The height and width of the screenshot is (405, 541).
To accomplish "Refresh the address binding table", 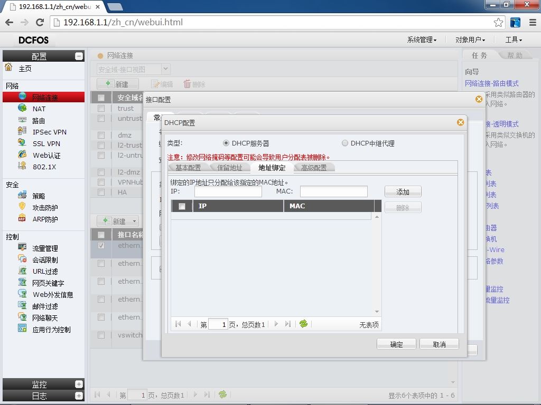I will pyautogui.click(x=304, y=324).
